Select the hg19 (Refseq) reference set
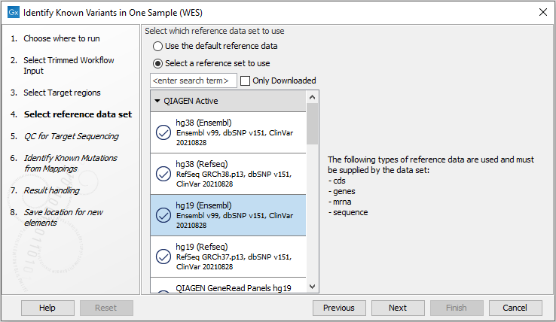Viewport: 556px width, 322px height. pyautogui.click(x=228, y=257)
